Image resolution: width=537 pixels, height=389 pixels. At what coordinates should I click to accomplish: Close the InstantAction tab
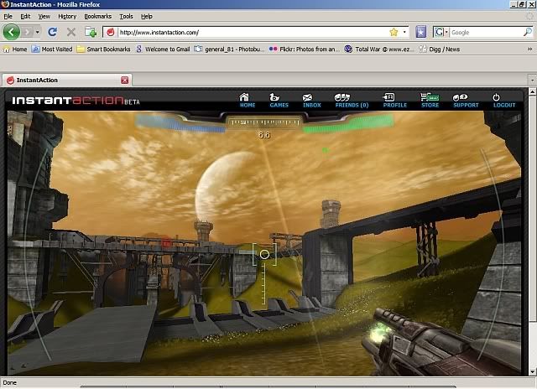125,80
